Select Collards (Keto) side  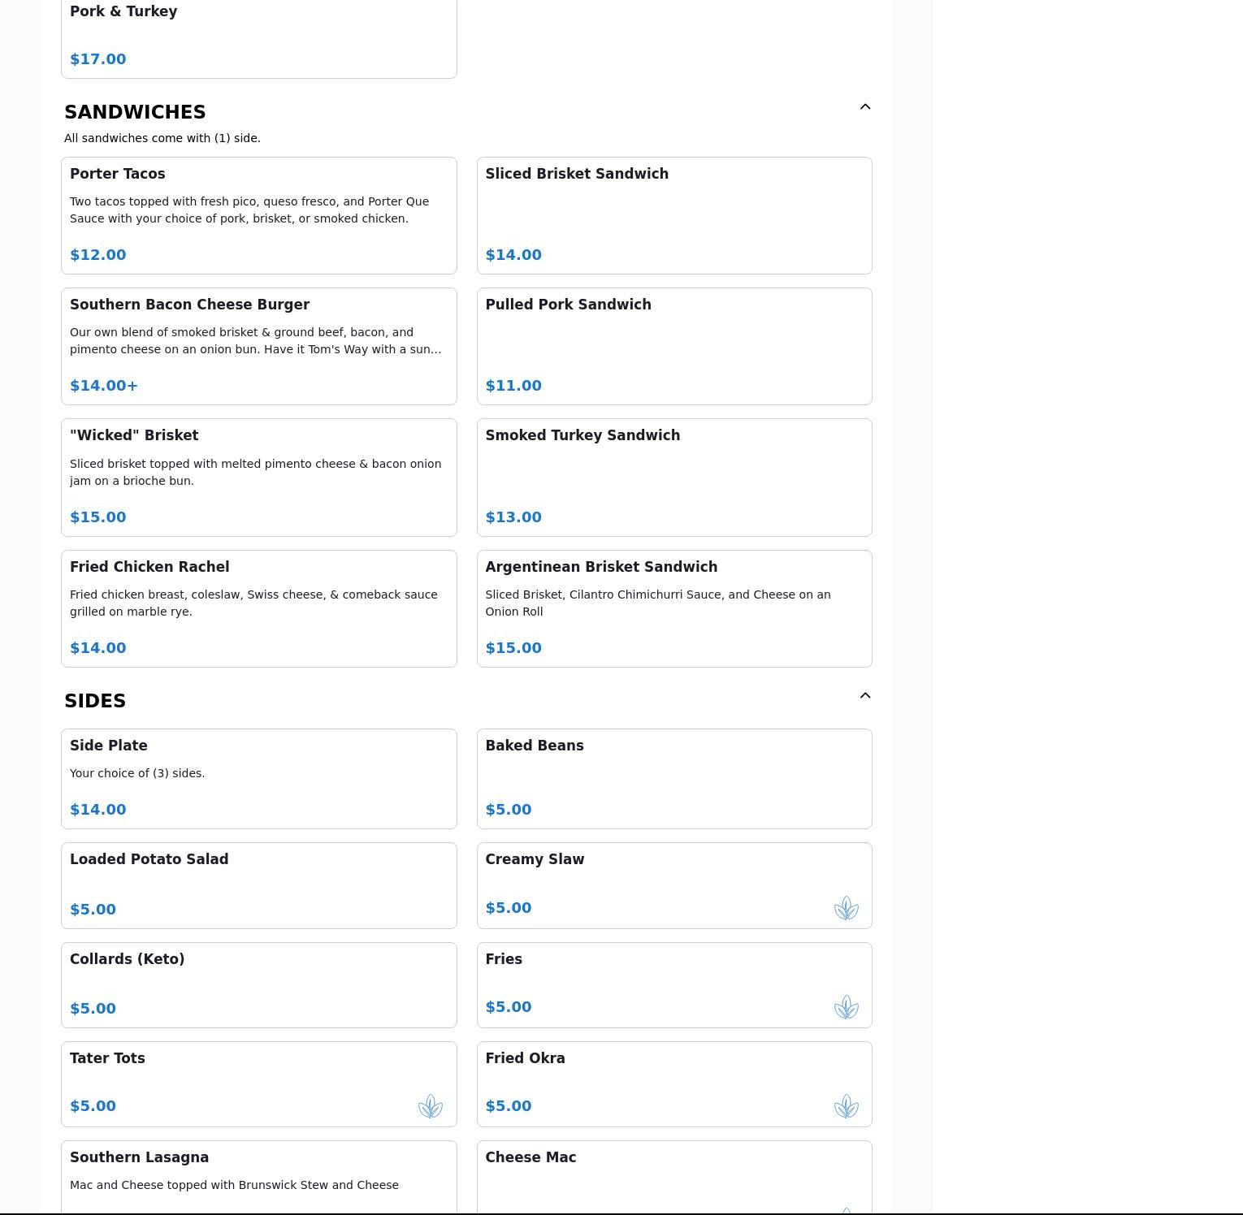point(258,984)
